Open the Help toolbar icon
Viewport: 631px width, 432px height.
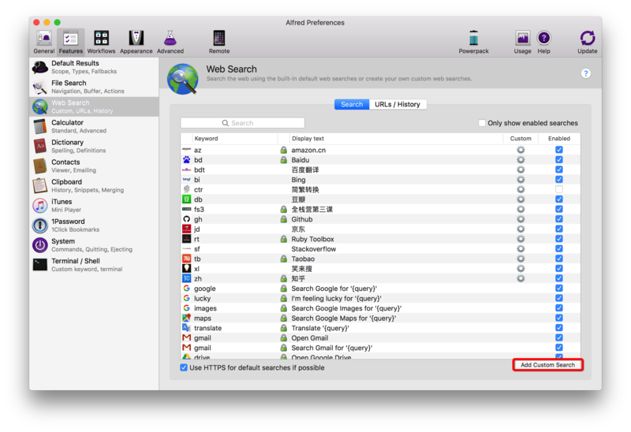tap(543, 42)
